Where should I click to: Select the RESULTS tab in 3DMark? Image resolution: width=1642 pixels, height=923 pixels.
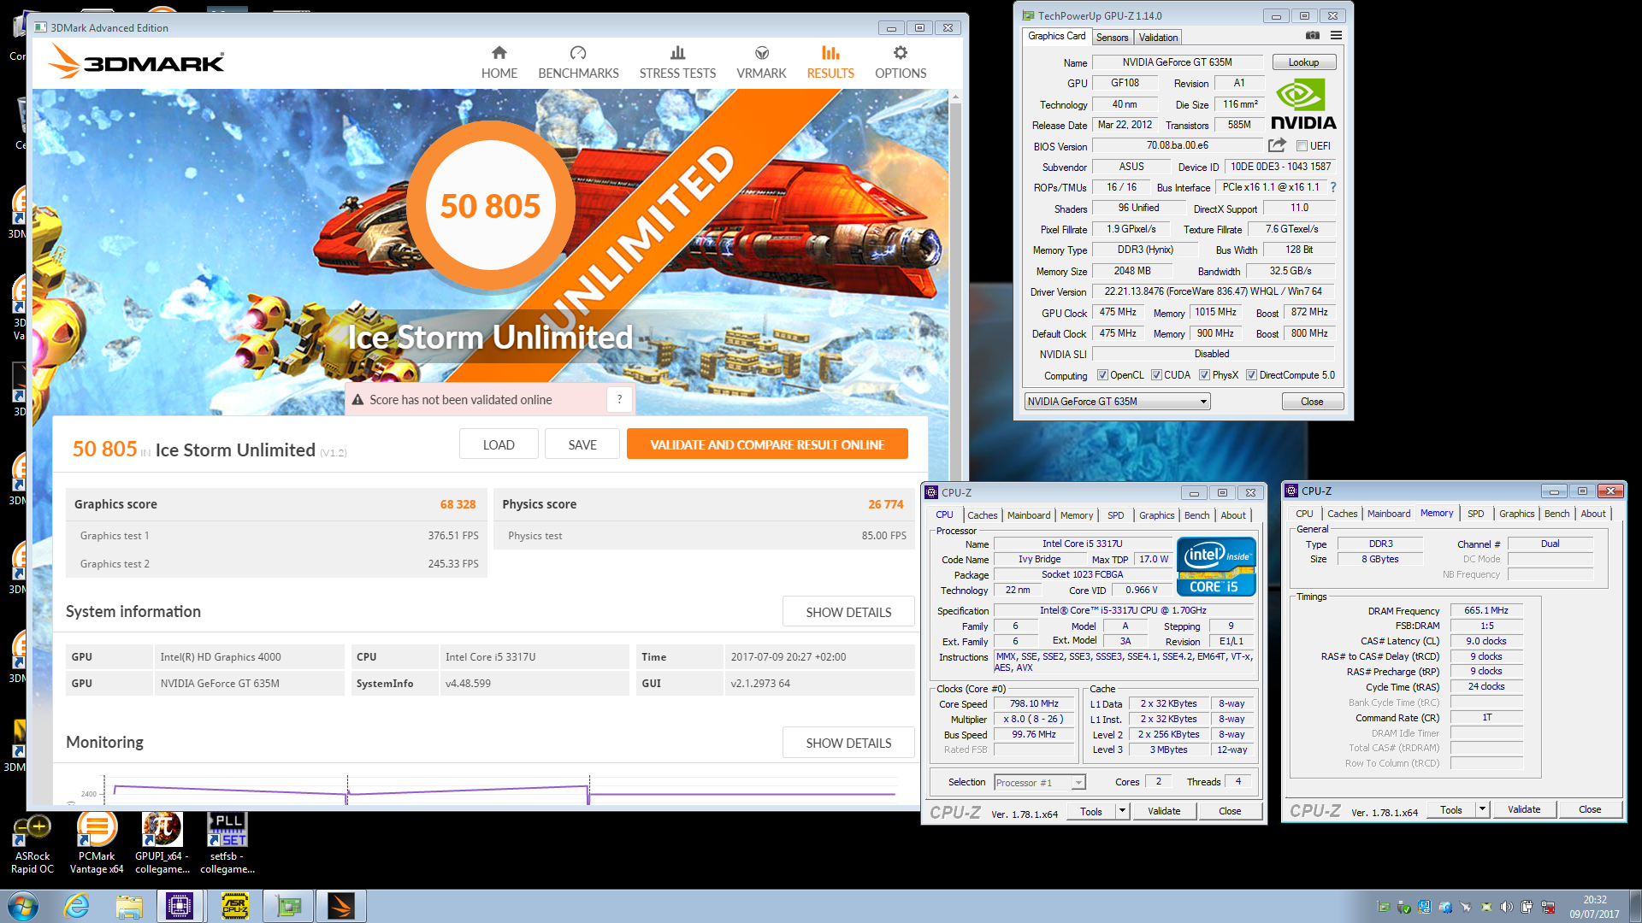[x=830, y=62]
